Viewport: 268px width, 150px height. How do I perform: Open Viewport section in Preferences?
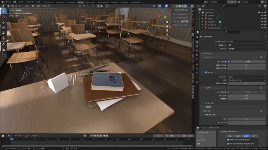coord(206,140)
